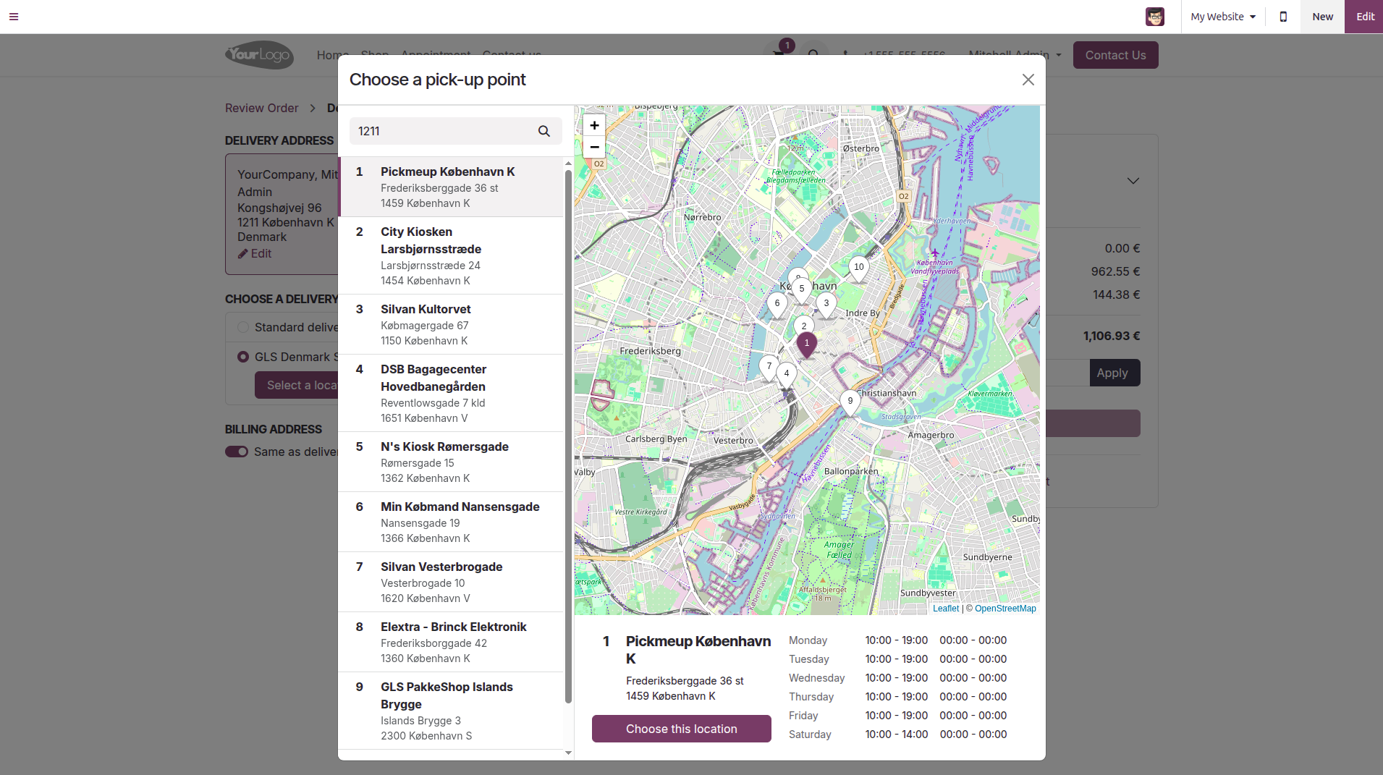1383x775 pixels.
Task: Zoom in on the map
Action: click(x=594, y=125)
